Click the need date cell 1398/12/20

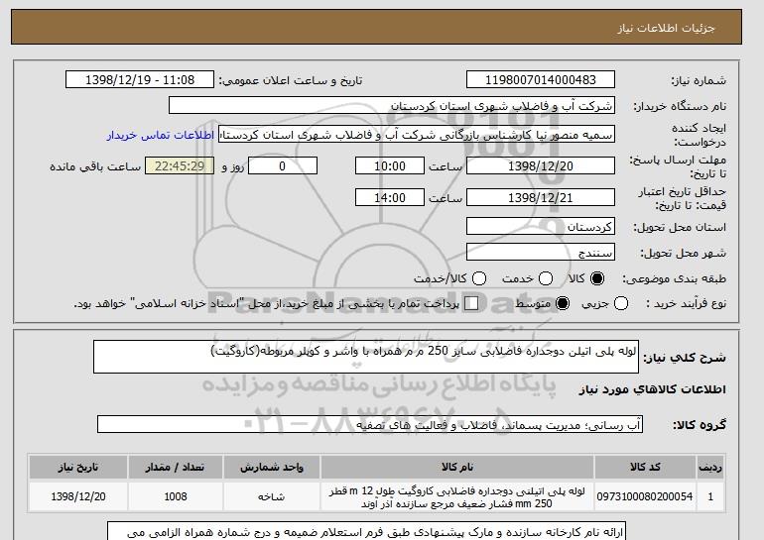click(x=78, y=496)
